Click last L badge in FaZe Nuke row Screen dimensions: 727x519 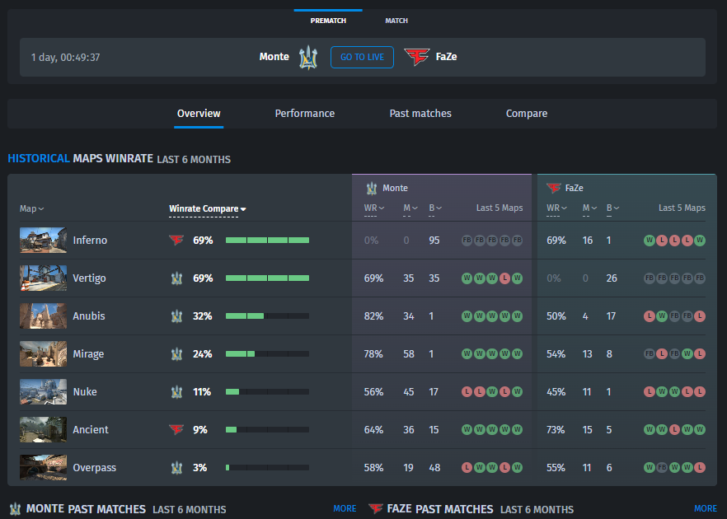(x=700, y=391)
